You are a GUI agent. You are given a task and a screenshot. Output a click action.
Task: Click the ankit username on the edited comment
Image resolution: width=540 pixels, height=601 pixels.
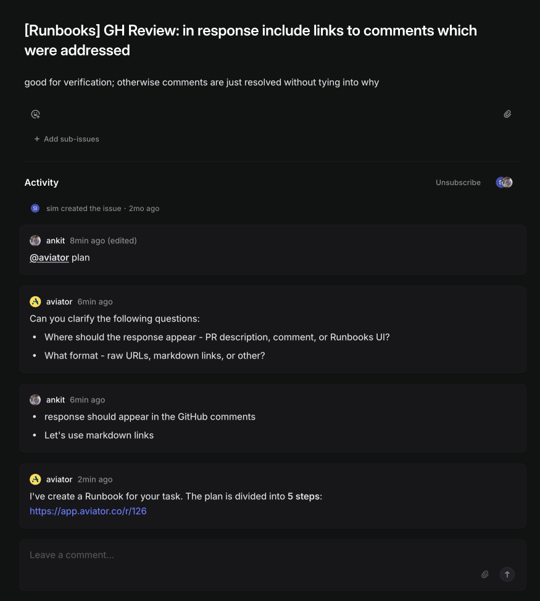56,240
